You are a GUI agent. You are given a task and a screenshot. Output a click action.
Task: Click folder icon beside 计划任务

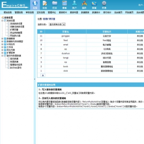click(5, 44)
